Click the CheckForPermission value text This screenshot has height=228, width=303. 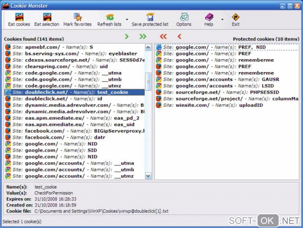[54, 193]
